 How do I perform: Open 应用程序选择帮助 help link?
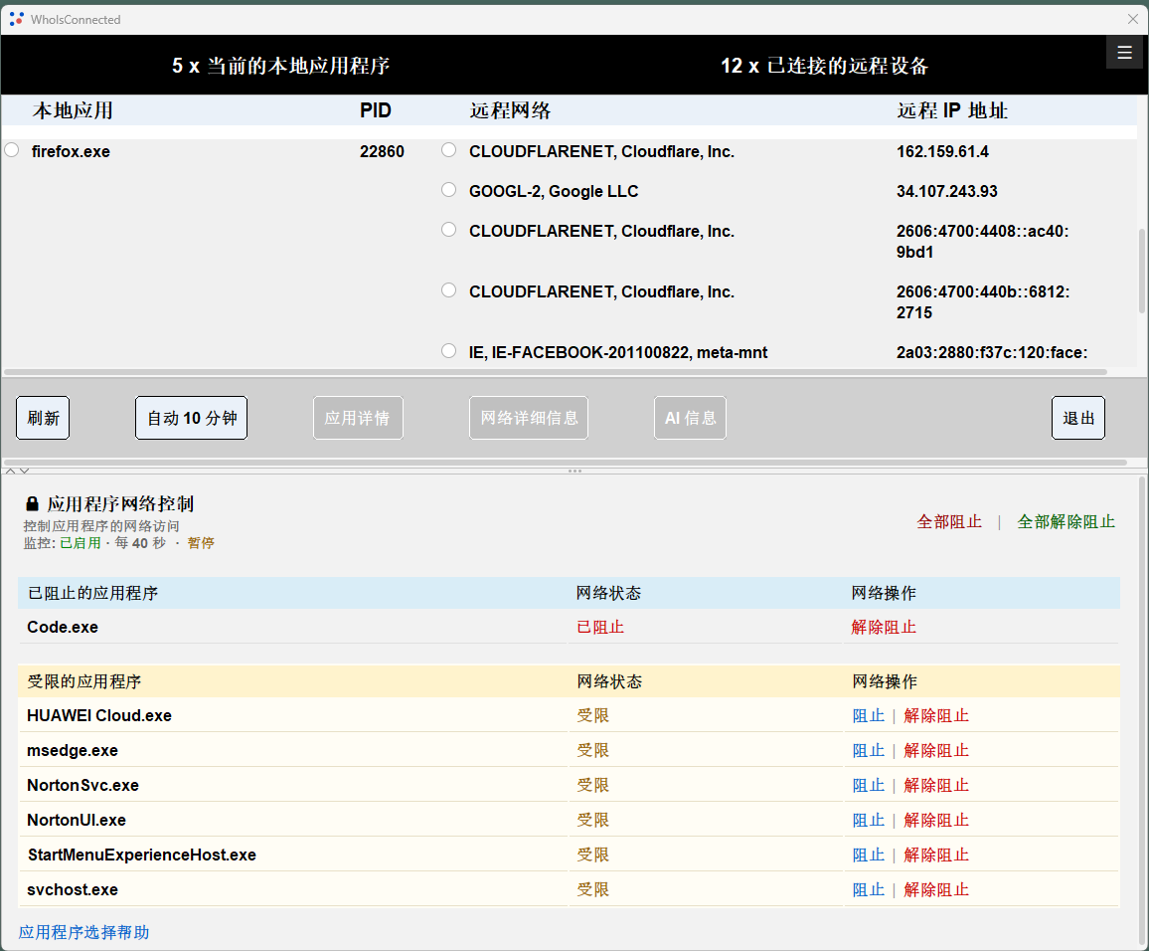click(83, 933)
